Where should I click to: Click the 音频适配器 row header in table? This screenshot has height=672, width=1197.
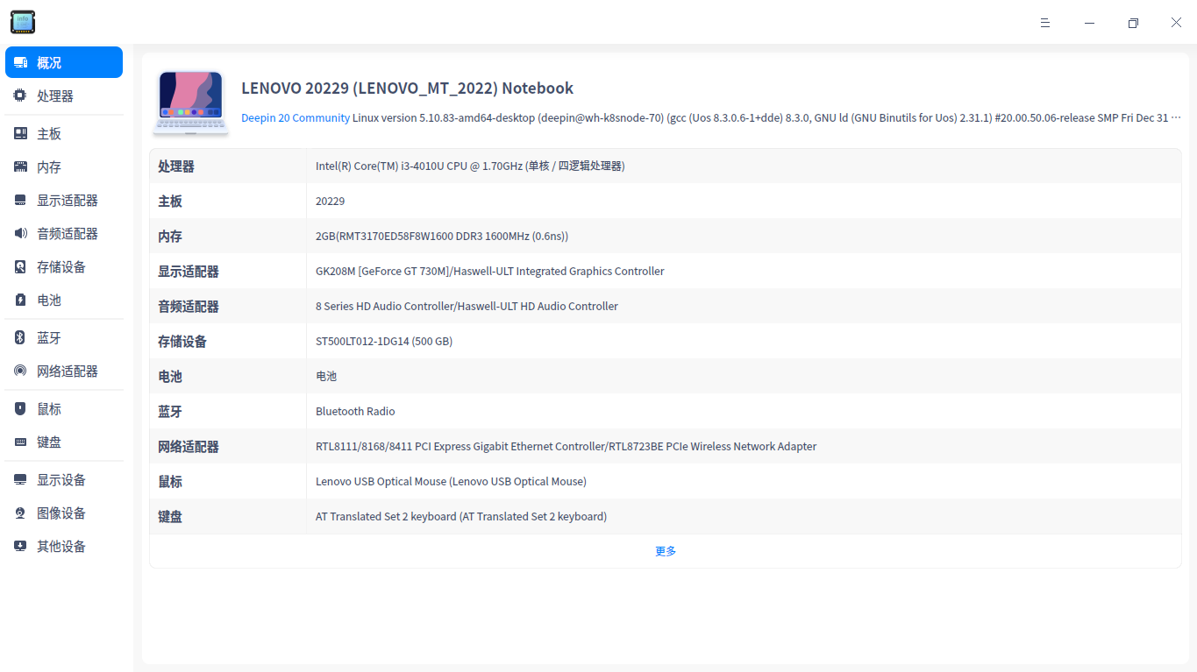(x=189, y=307)
